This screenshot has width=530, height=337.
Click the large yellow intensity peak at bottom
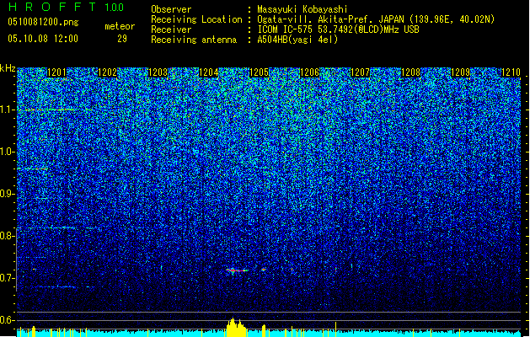point(236,327)
